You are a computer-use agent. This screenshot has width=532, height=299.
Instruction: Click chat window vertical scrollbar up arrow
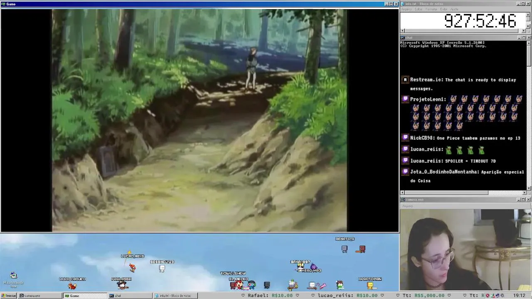pos(528,42)
